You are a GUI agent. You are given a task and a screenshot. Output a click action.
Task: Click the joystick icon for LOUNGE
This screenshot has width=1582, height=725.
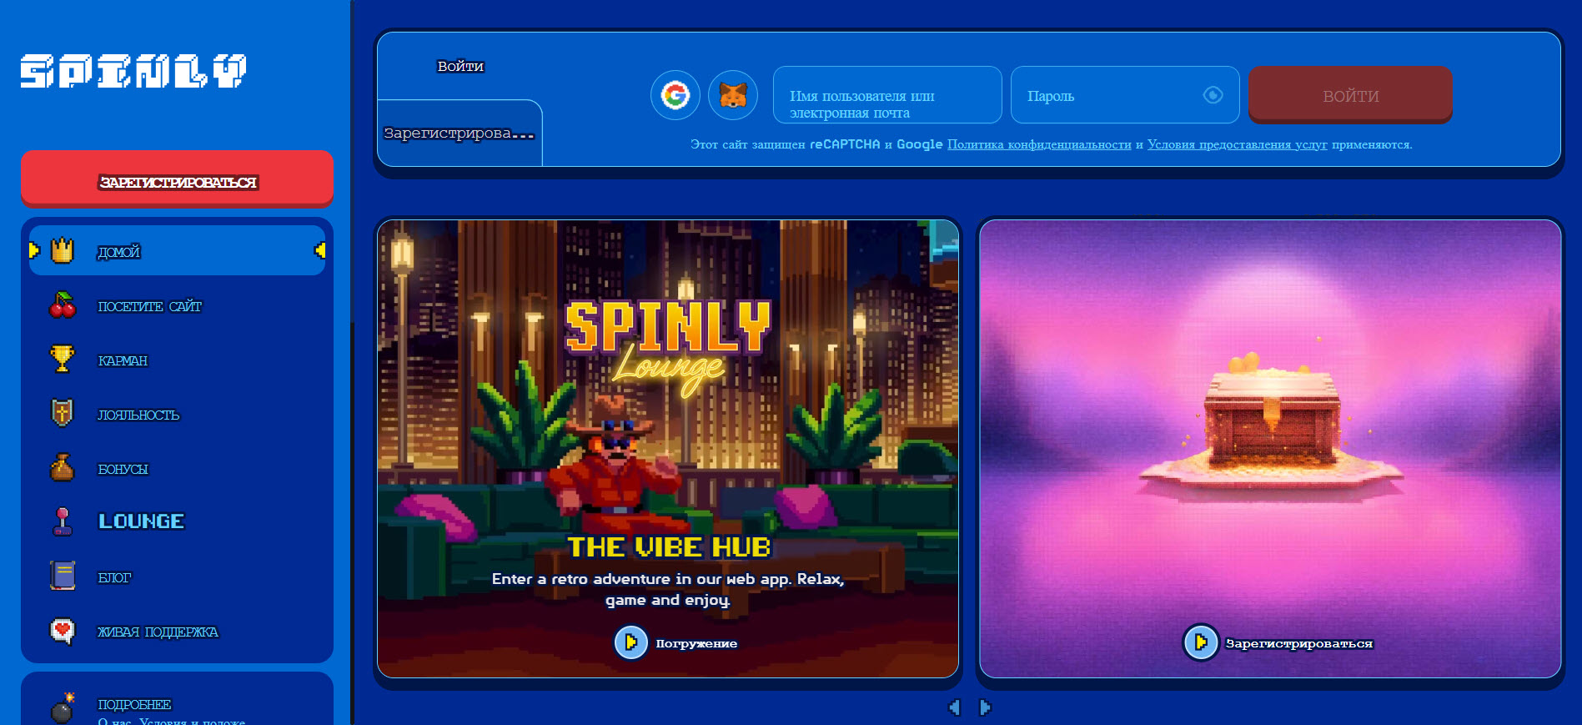[63, 521]
